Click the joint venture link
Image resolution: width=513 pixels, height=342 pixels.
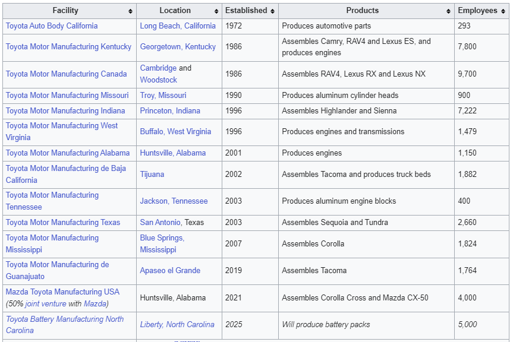pos(45,304)
